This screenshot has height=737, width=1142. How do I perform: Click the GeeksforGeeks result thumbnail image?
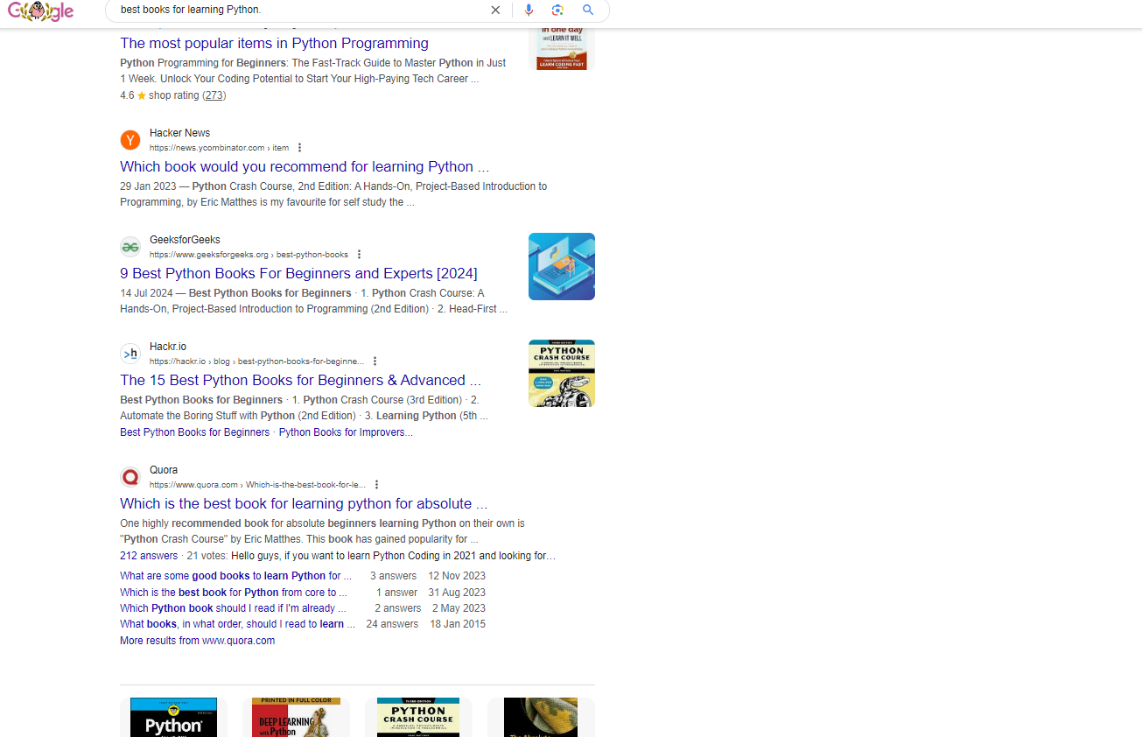pos(562,266)
